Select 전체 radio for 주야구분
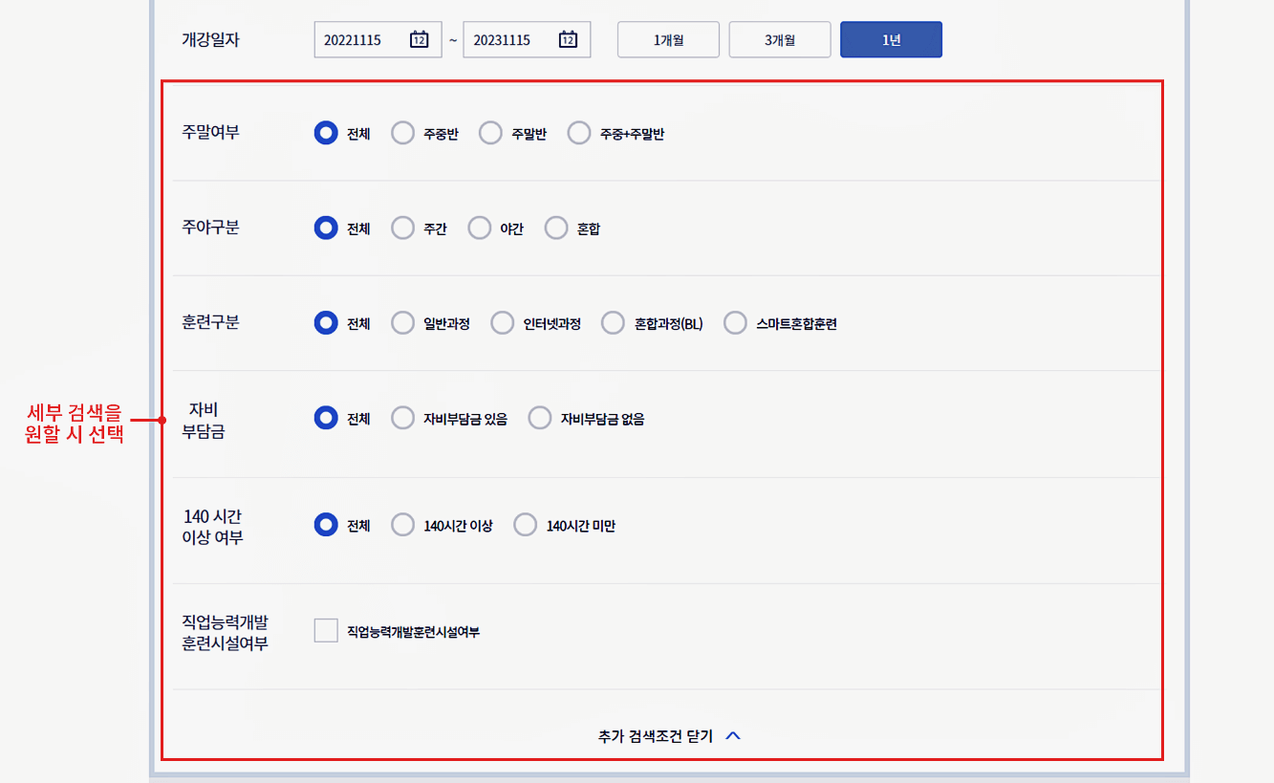This screenshot has width=1274, height=783. click(326, 228)
